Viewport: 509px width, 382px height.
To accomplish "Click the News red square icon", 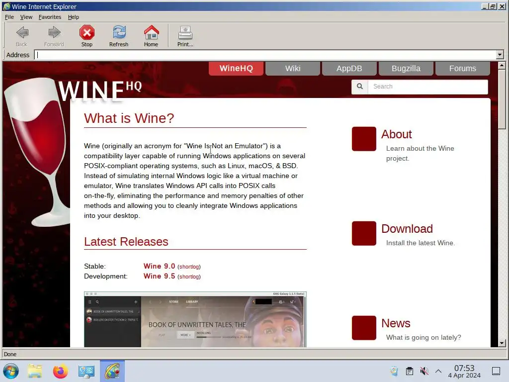I will 364,328.
